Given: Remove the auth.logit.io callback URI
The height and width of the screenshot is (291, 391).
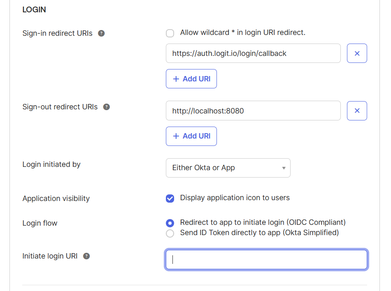Looking at the screenshot, I should (356, 53).
